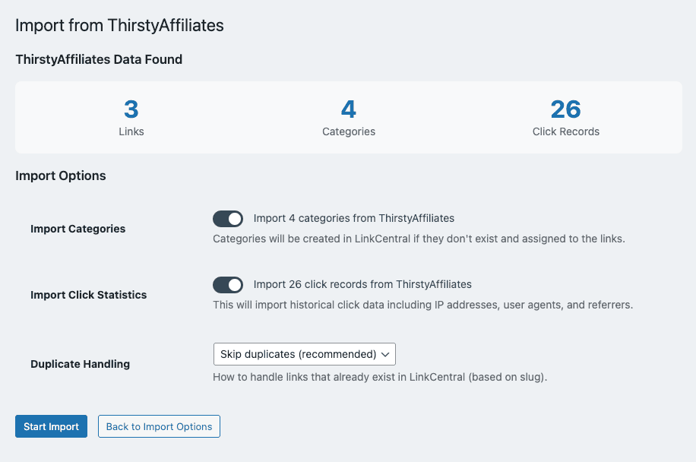Select the 'Click Records' caption in the stats card
Screen dimensions: 696x462
566,131
